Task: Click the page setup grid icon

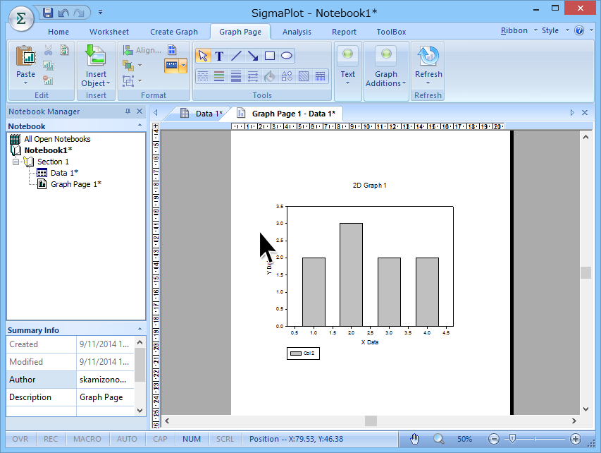Action: pos(172,50)
